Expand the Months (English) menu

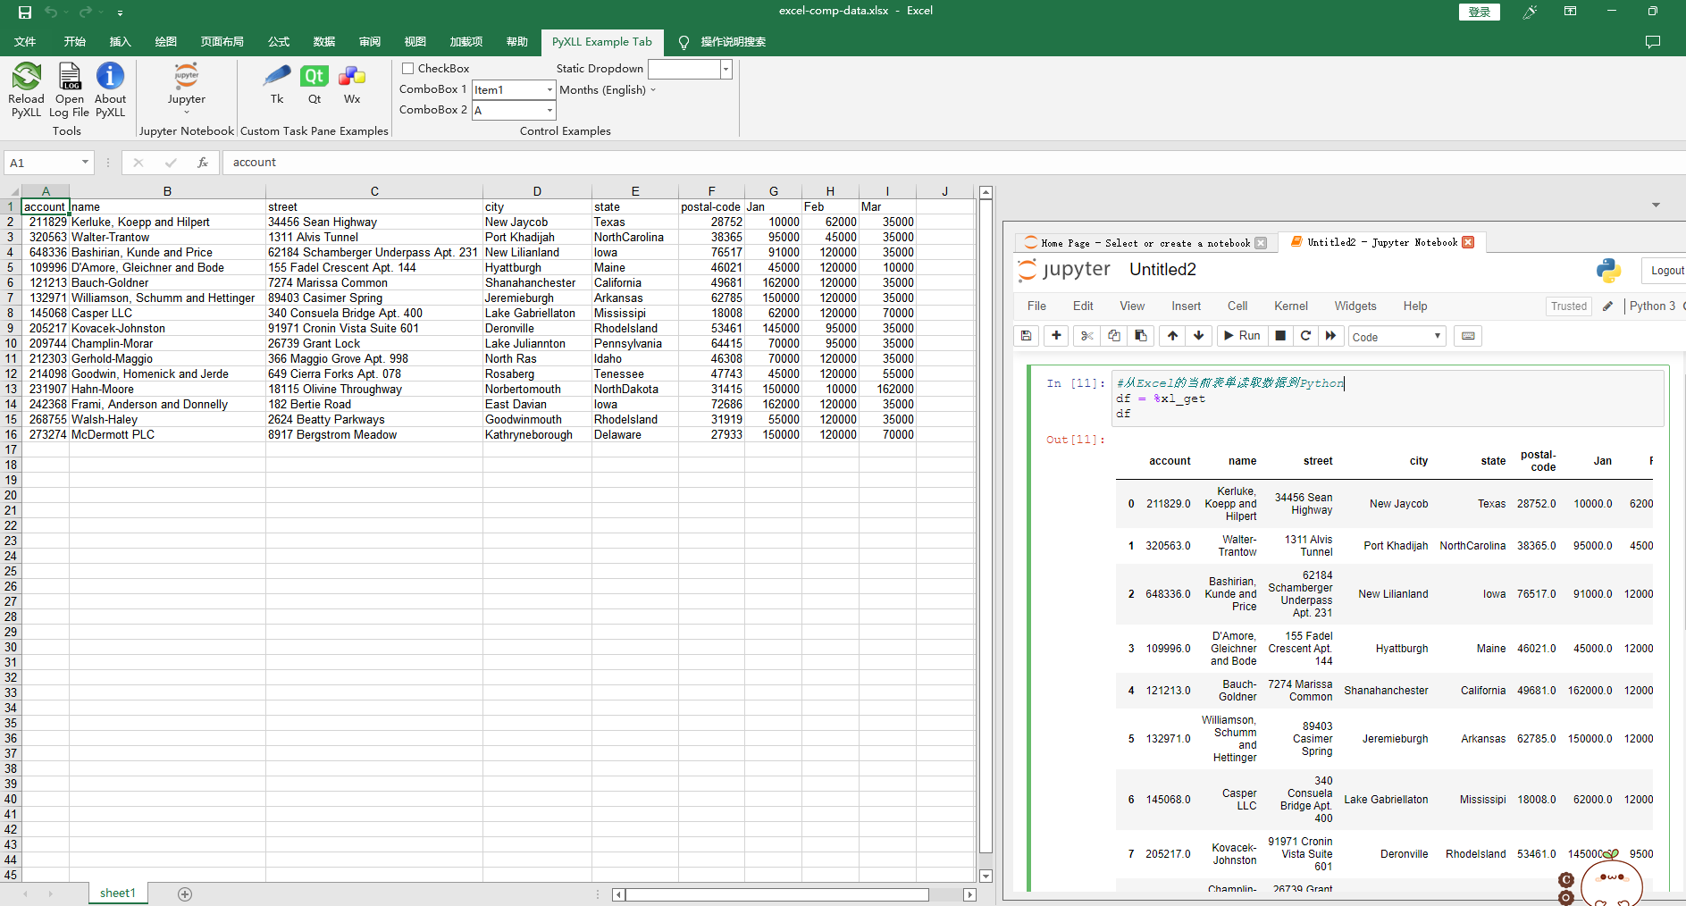pyautogui.click(x=608, y=90)
